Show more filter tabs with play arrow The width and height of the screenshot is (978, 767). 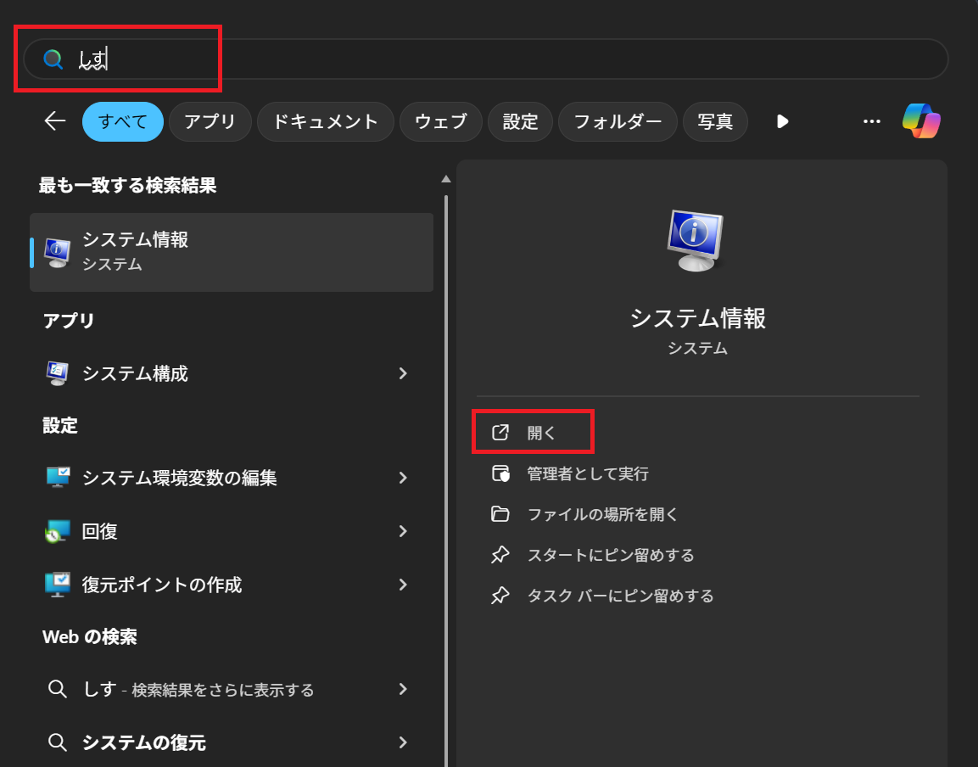(782, 121)
